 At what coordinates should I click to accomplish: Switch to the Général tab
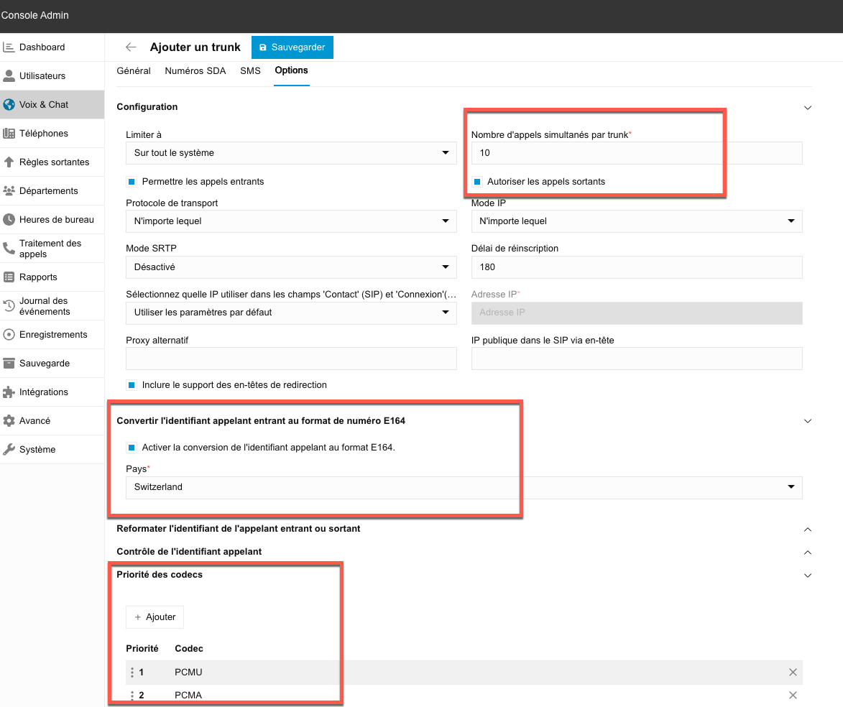pos(134,71)
